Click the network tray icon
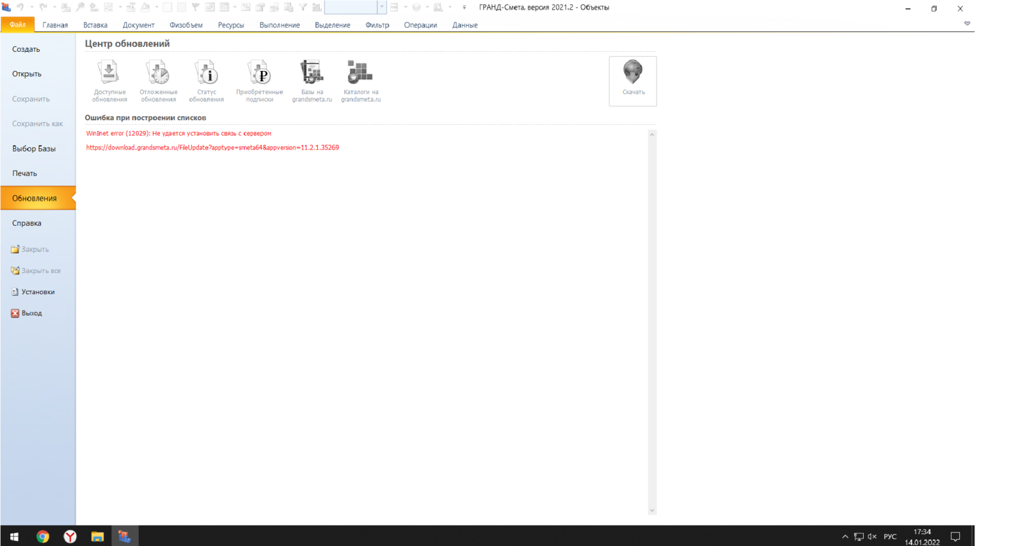Image resolution: width=1025 pixels, height=546 pixels. click(x=859, y=536)
